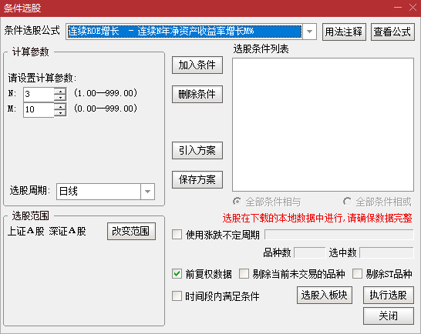
Task: Click 保存方案 to save scheme
Action: (x=197, y=179)
